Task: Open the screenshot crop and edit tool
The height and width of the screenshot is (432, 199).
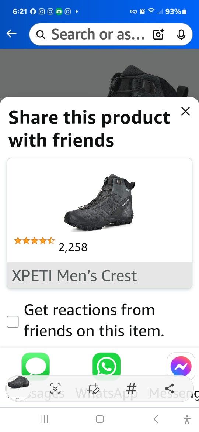Action: [x=94, y=388]
